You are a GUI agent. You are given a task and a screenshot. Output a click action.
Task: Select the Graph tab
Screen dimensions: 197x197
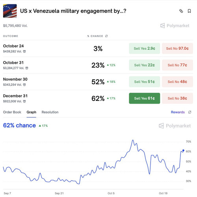[x=32, y=112]
